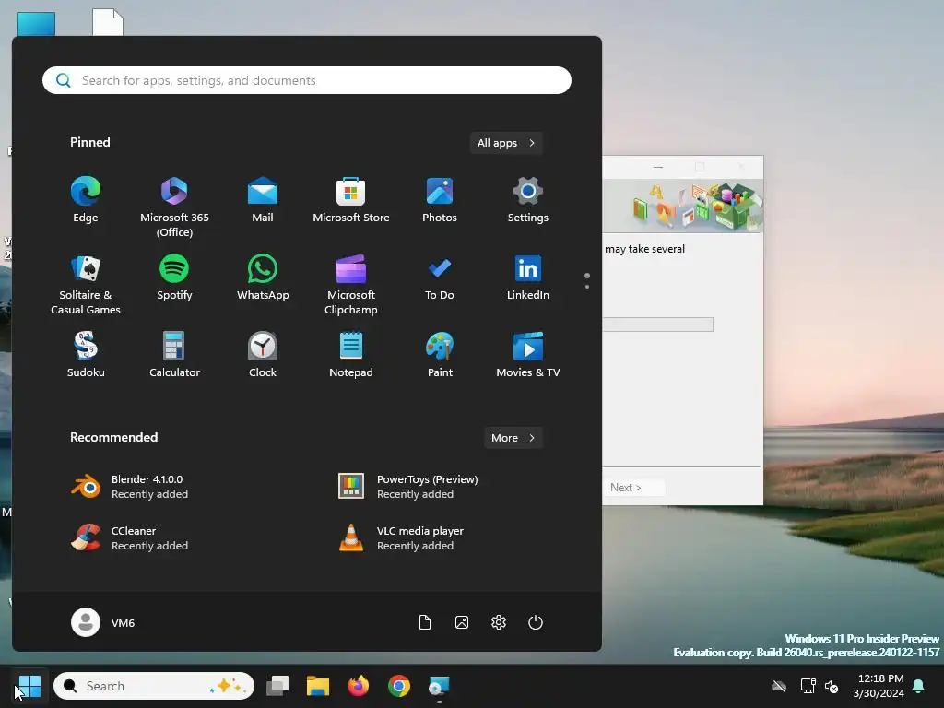Launch Spotify

pos(174,278)
